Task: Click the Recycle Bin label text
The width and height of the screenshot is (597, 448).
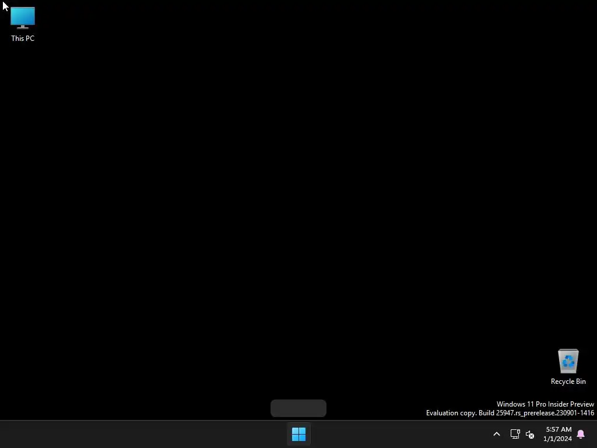Action: (x=568, y=381)
